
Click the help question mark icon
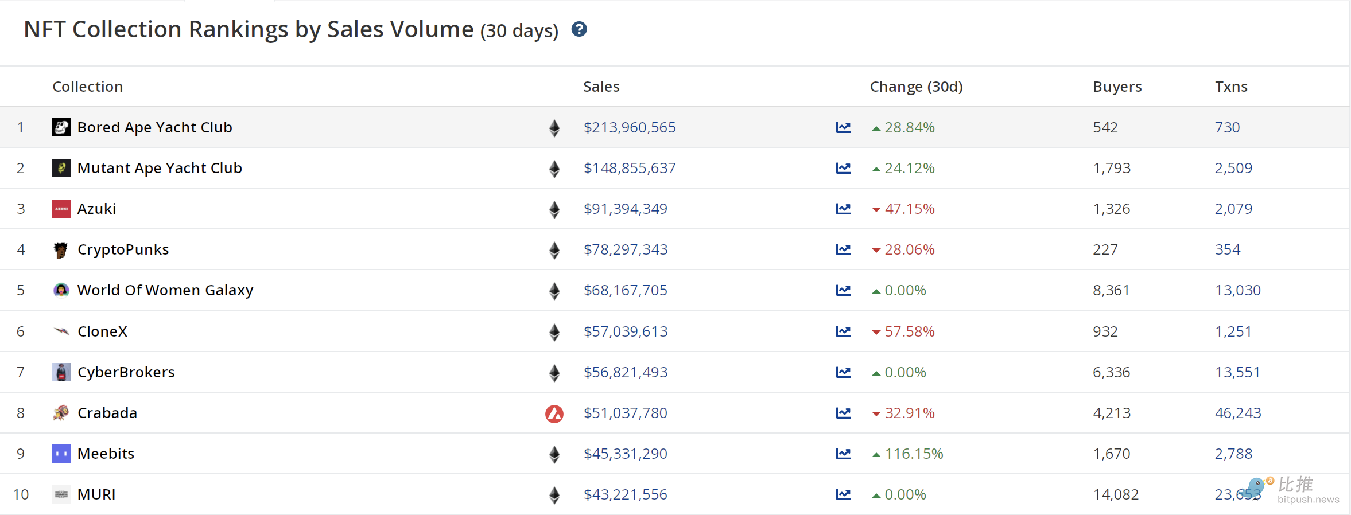point(579,29)
